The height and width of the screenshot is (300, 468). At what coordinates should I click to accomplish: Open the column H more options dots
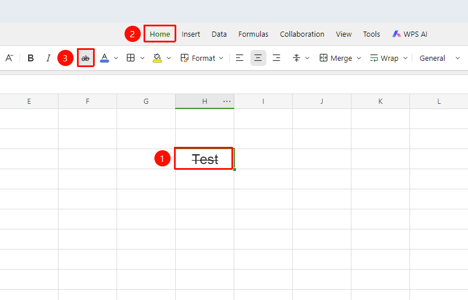point(227,102)
